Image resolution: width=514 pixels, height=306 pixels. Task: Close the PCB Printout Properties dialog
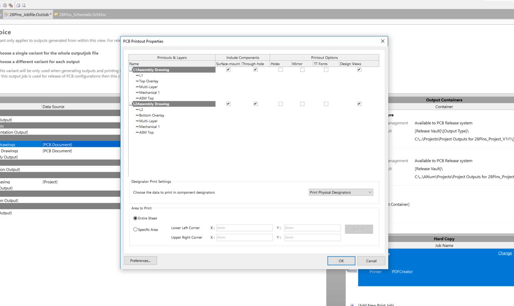[x=382, y=41]
